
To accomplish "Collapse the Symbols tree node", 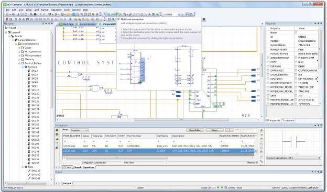I will tap(23, 67).
